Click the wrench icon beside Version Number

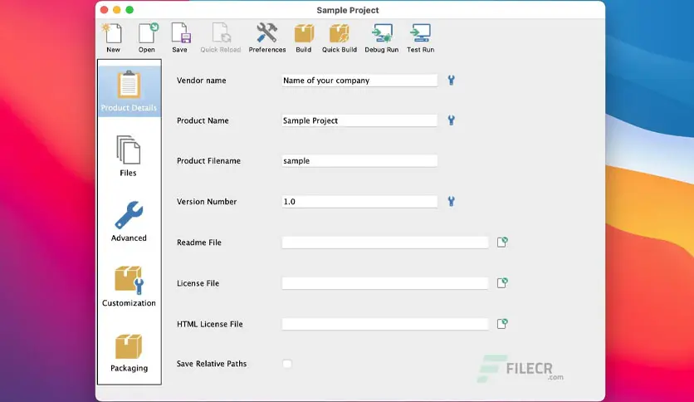pos(451,202)
